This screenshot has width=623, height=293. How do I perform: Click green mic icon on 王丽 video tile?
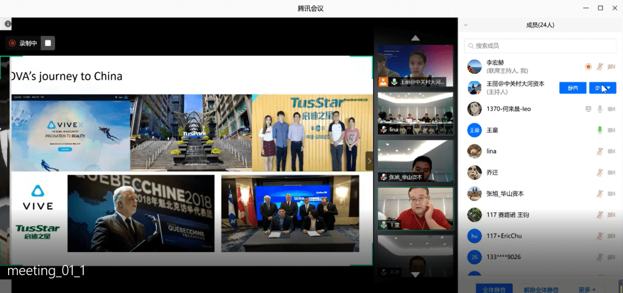395,82
